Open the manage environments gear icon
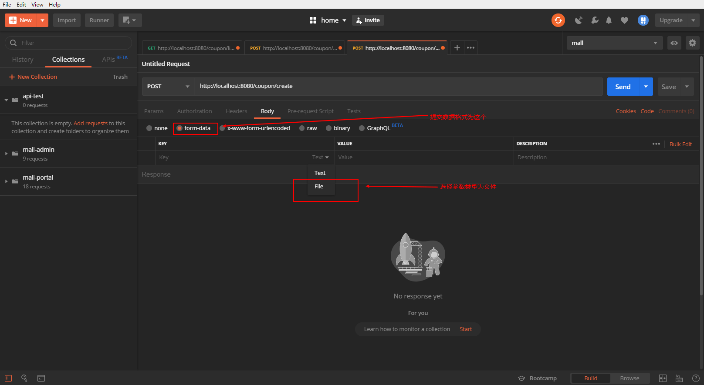This screenshot has width=704, height=385. [692, 43]
